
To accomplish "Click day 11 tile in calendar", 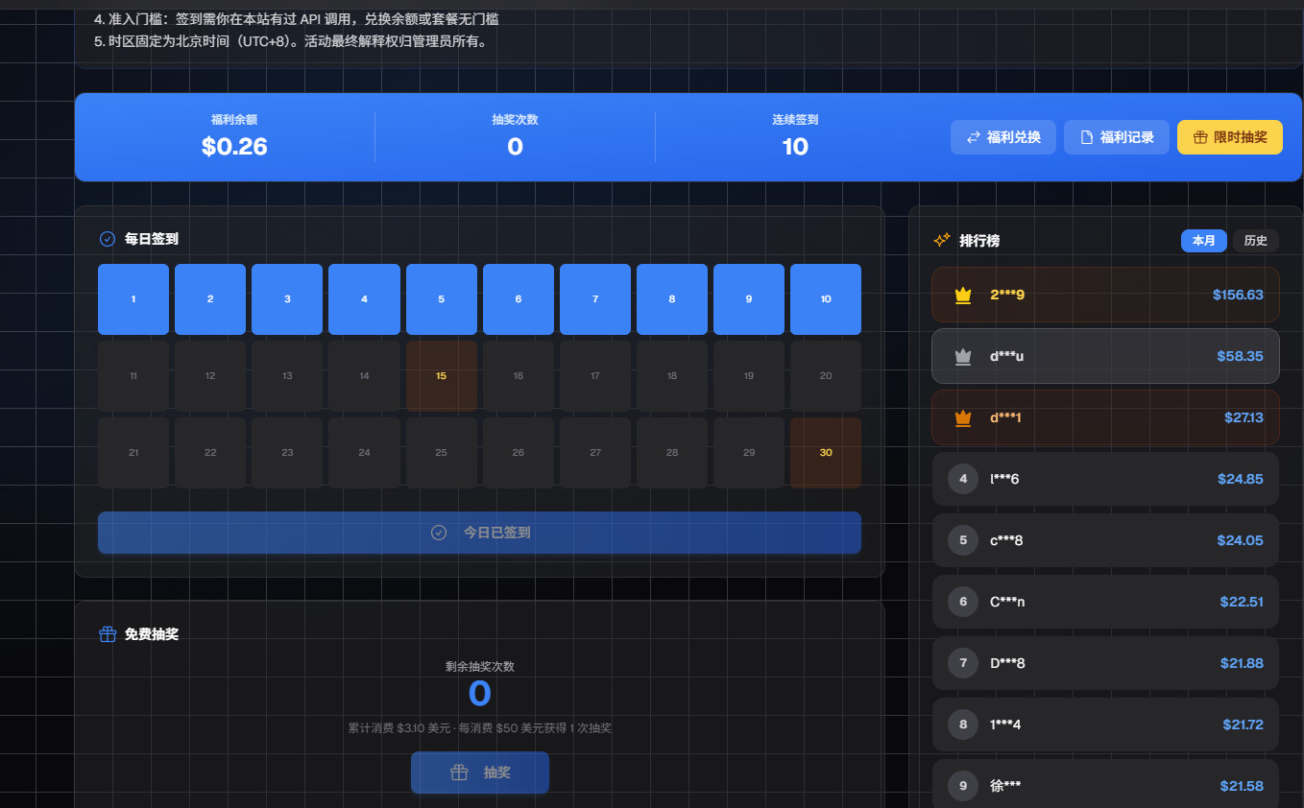I will (133, 376).
